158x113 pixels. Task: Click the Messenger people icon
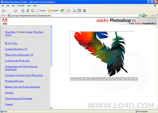tap(84, 11)
